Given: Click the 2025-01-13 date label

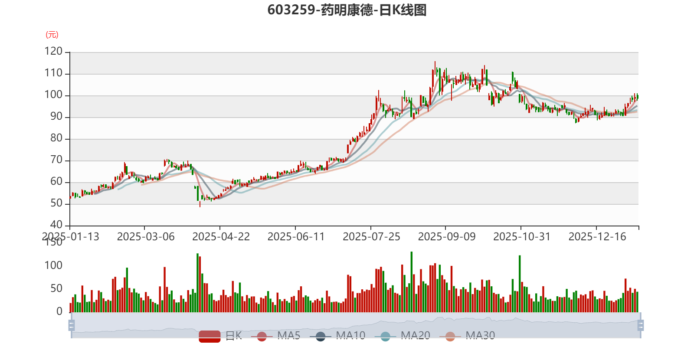Looking at the screenshot, I should (70, 236).
